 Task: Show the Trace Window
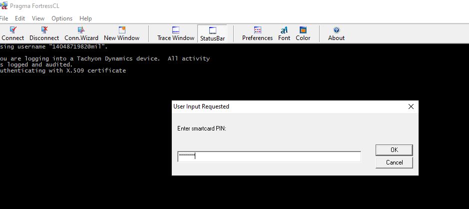click(x=176, y=33)
